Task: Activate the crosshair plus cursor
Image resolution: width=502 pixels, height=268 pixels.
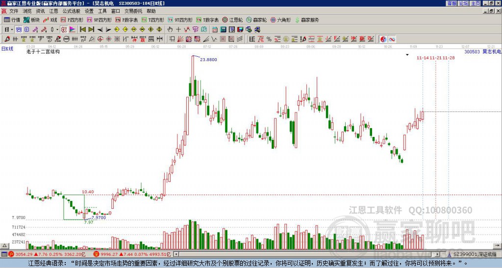Action: (178, 30)
